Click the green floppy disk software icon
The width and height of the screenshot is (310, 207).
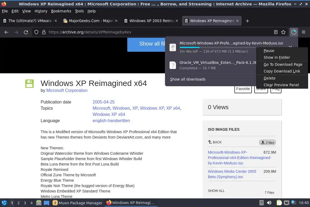pos(29,84)
